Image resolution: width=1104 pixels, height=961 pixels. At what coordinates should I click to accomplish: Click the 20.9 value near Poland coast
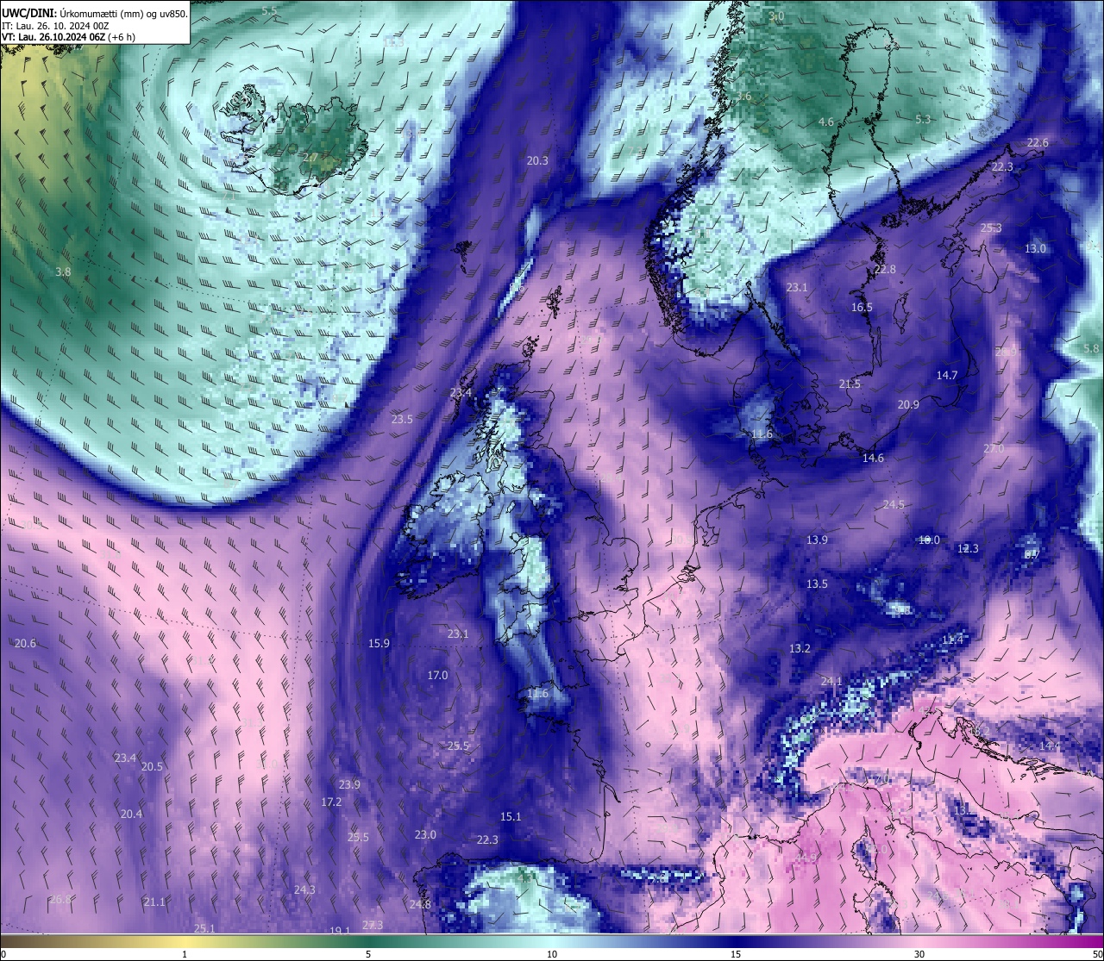(908, 404)
